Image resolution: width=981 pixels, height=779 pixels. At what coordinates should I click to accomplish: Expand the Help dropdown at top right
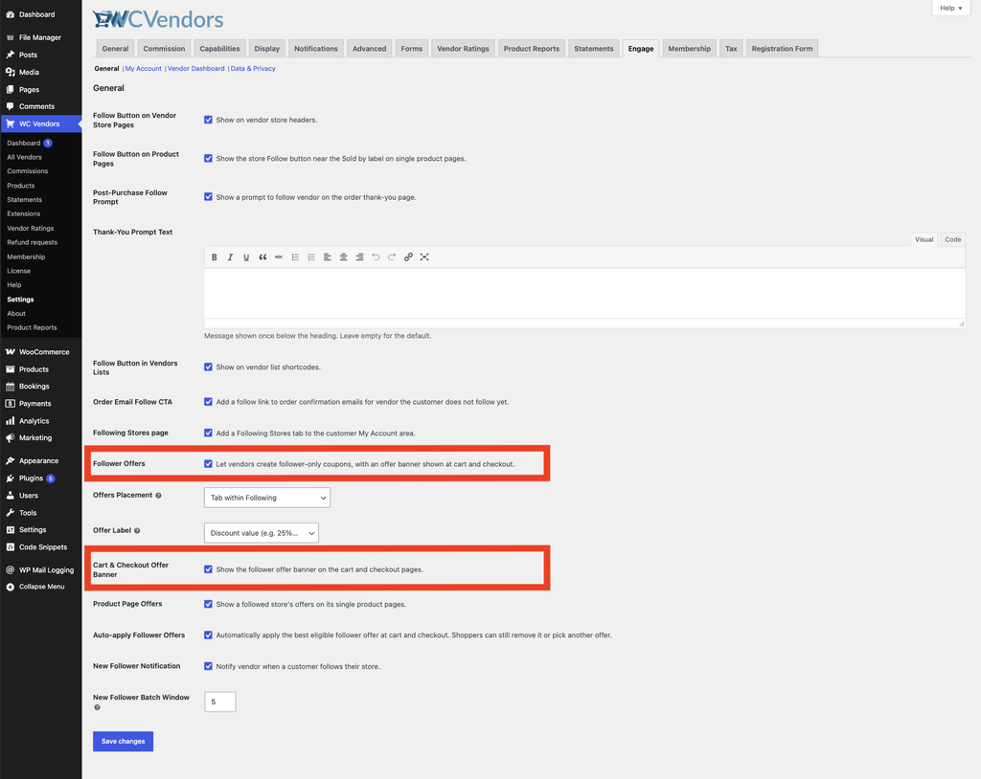(951, 8)
